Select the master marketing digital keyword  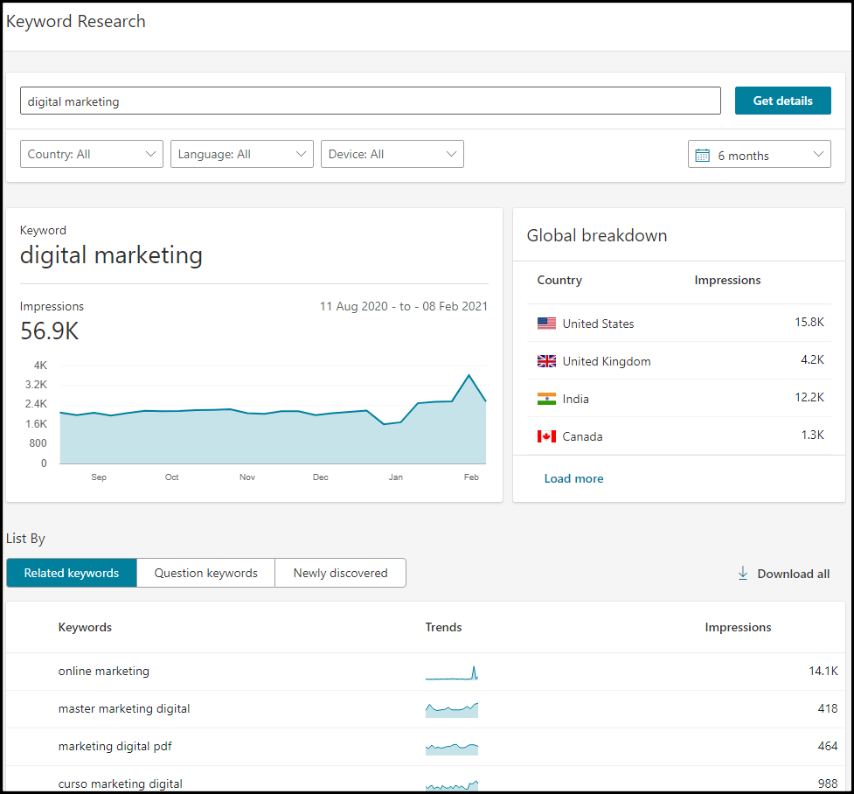click(124, 708)
